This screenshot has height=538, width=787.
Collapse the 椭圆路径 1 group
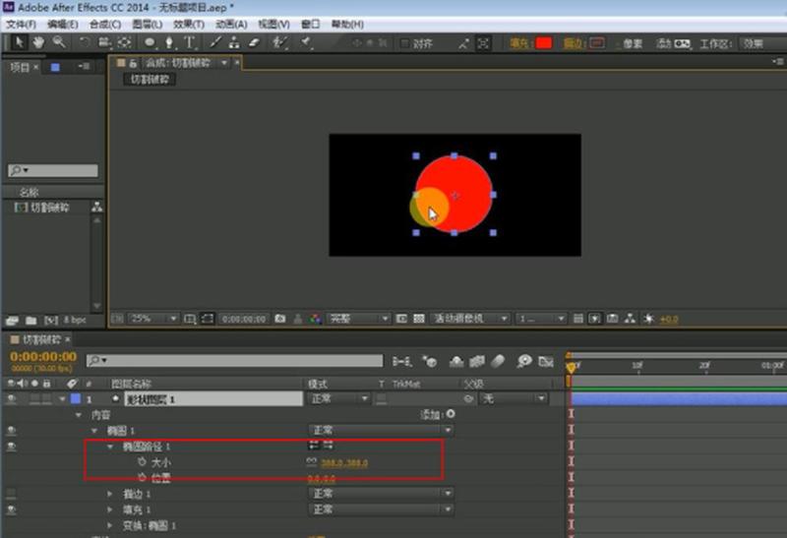tap(110, 447)
